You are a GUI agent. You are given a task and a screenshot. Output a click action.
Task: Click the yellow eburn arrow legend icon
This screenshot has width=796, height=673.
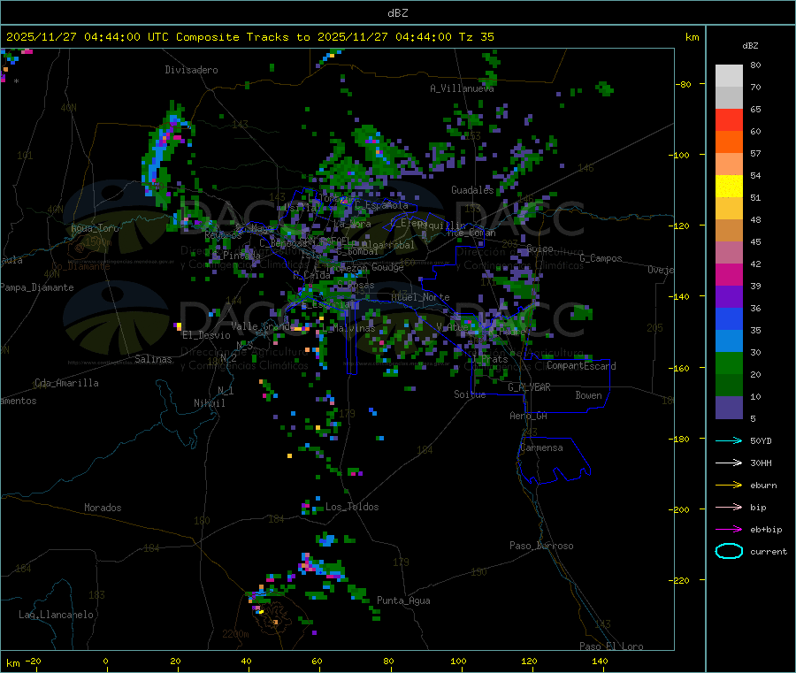point(729,486)
